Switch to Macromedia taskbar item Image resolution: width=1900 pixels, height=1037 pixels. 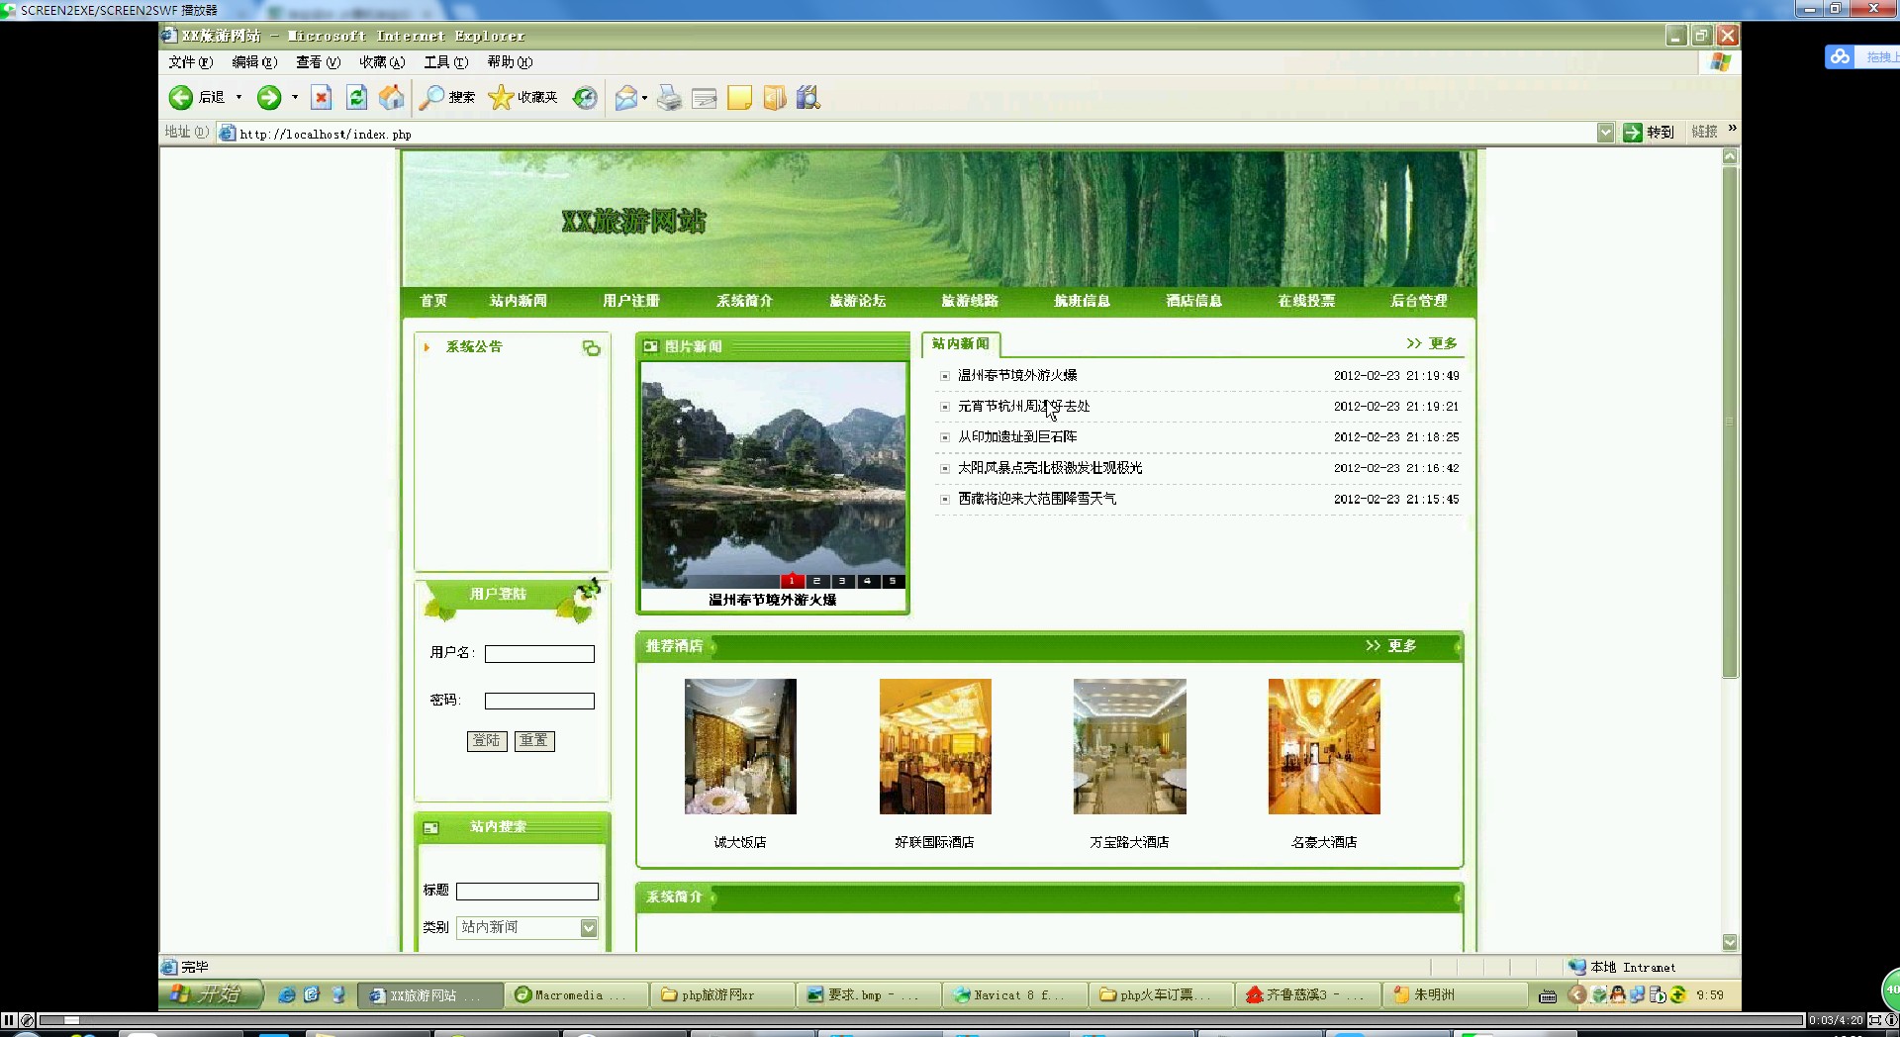click(576, 994)
